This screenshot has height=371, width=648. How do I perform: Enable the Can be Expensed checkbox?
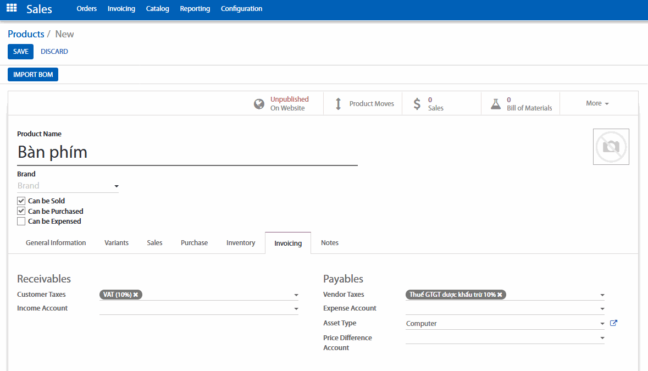[x=21, y=222]
